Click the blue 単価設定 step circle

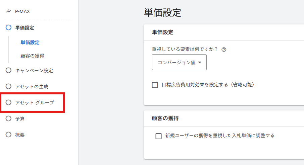tap(9, 28)
